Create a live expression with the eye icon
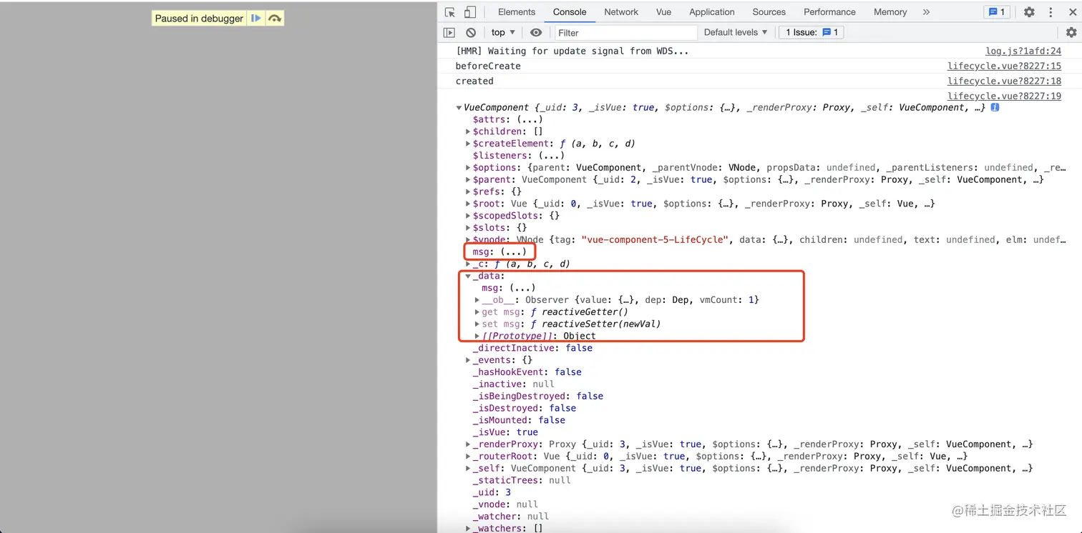This screenshot has height=533, width=1082. [536, 32]
